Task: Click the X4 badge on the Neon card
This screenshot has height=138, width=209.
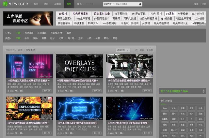Action: (48, 91)
